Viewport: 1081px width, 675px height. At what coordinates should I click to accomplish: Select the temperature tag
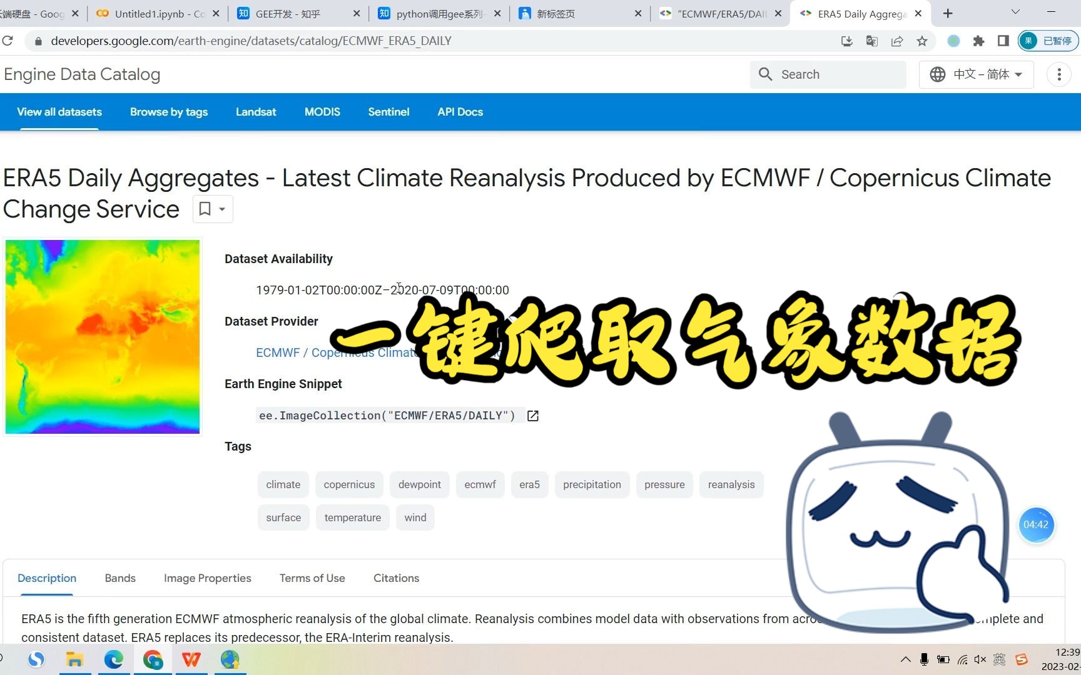coord(353,517)
